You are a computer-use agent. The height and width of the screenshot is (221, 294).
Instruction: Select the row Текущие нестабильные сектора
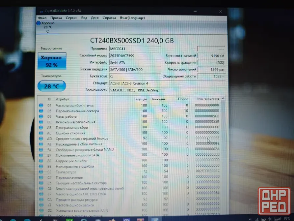129,183
